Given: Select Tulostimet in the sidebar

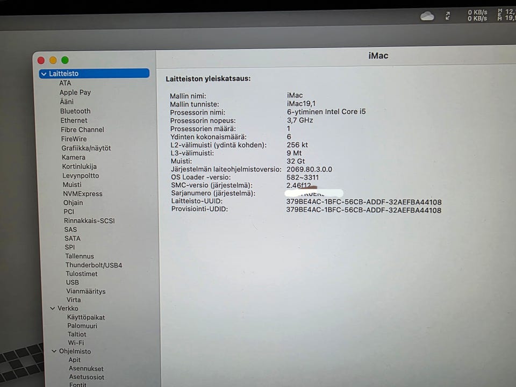Looking at the screenshot, I should (x=82, y=274).
